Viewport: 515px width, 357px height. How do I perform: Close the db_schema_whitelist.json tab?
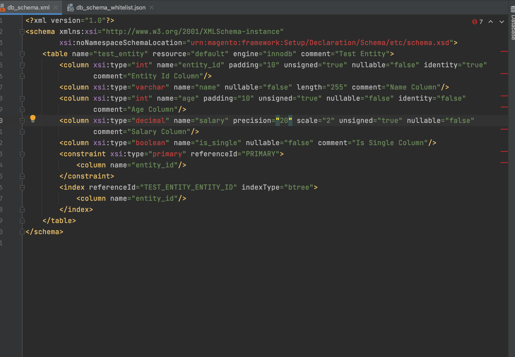coord(152,8)
